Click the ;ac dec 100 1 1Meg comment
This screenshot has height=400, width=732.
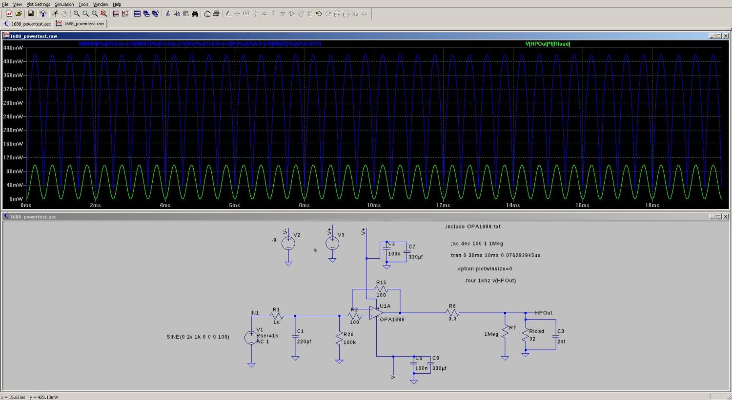tap(477, 244)
